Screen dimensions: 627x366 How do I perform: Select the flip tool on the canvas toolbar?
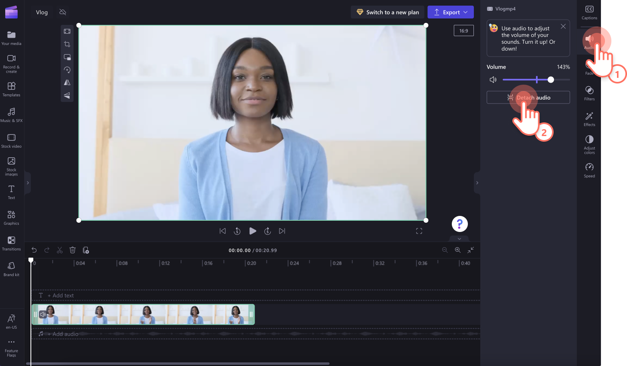coord(67,82)
